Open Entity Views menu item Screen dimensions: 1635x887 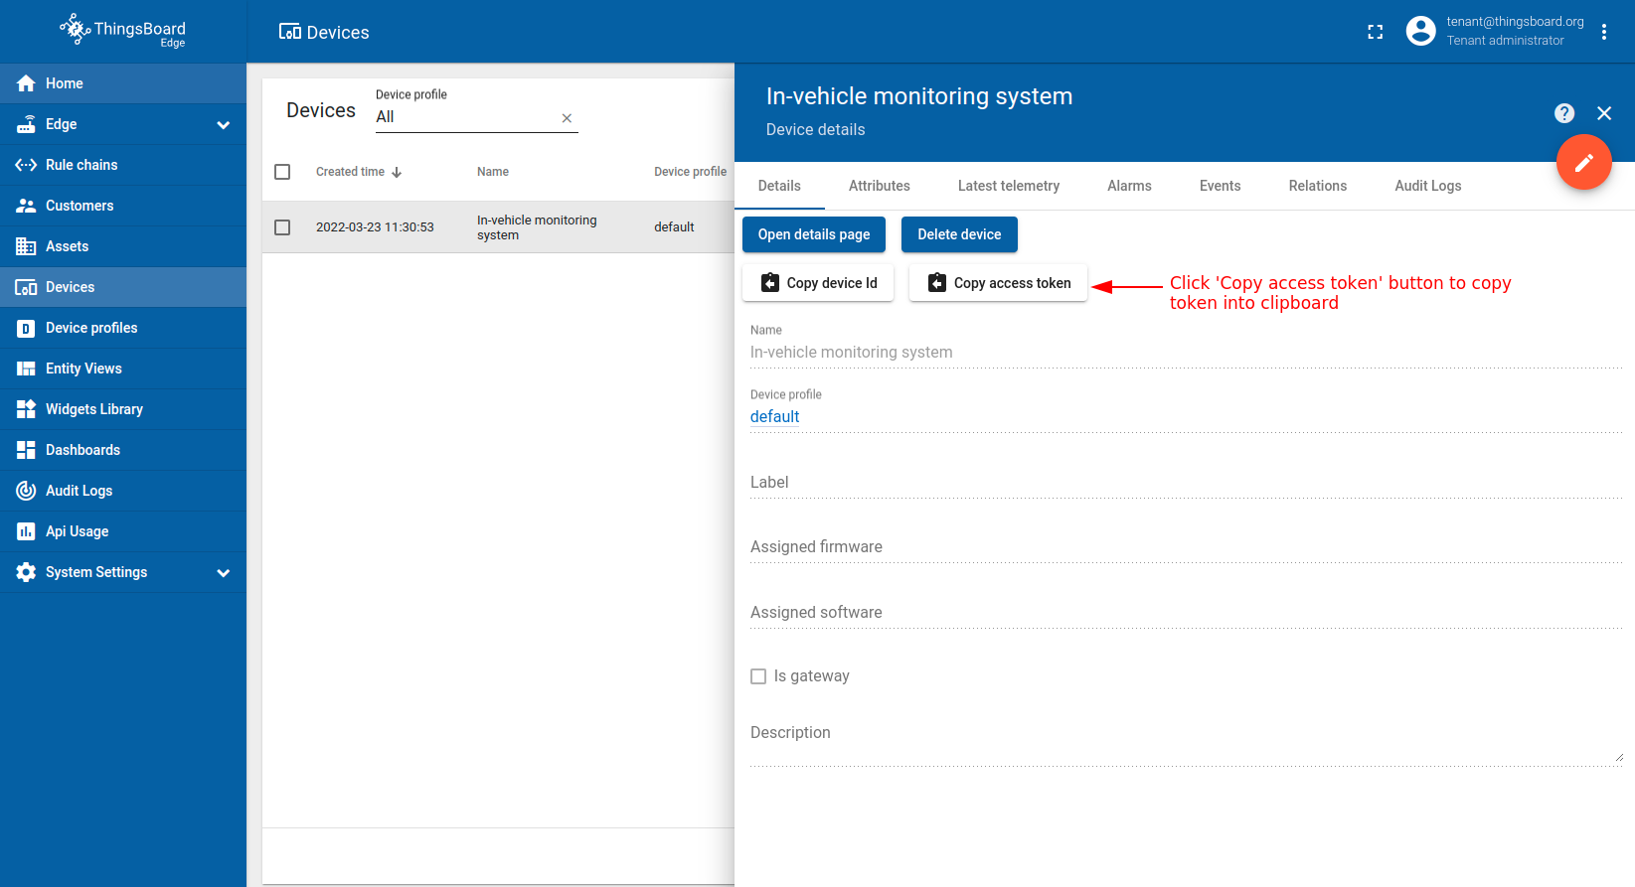[123, 369]
